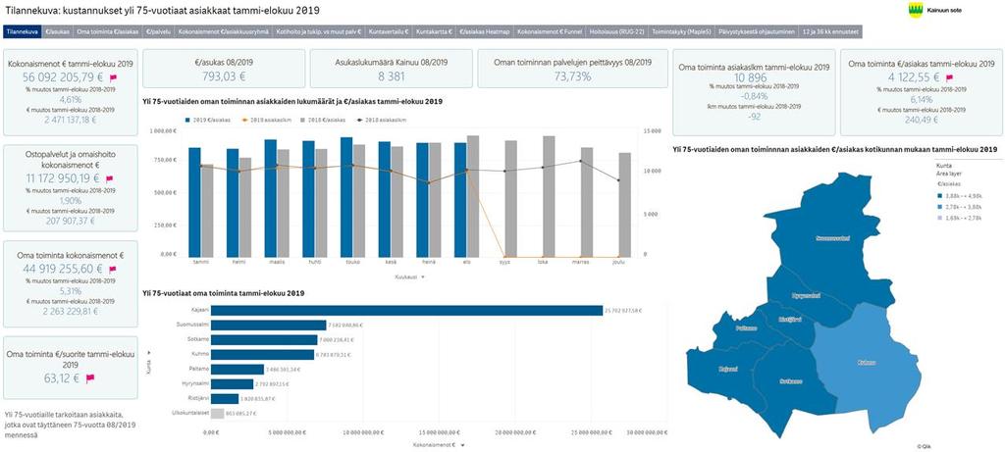Open the Oma toiminta €/asiakas tab

pyautogui.click(x=108, y=30)
